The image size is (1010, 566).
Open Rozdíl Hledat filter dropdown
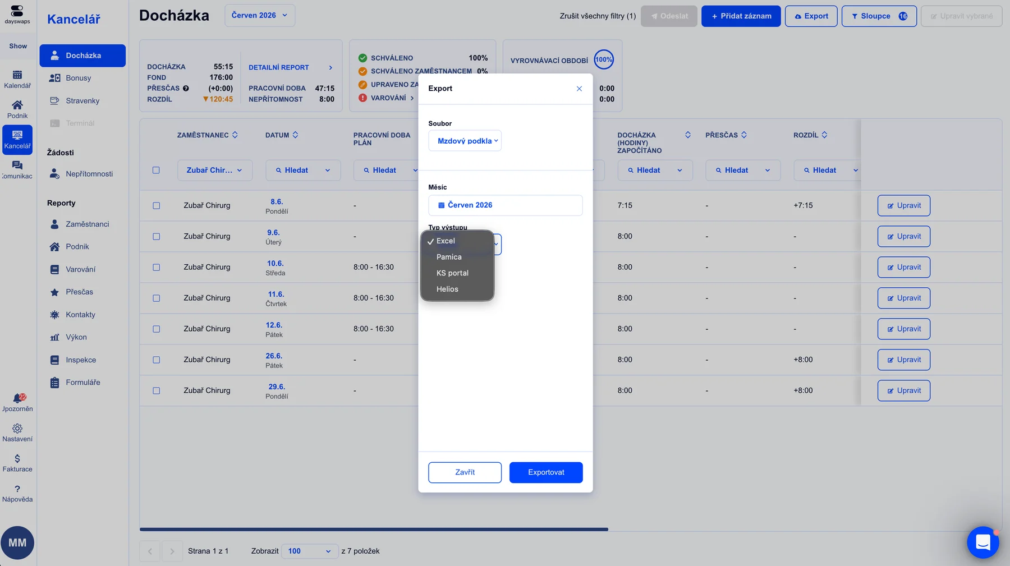click(827, 170)
